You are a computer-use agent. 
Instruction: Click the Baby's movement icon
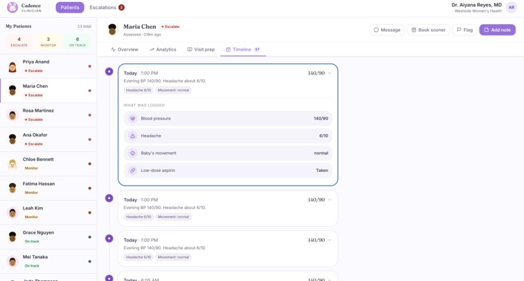coord(133,153)
